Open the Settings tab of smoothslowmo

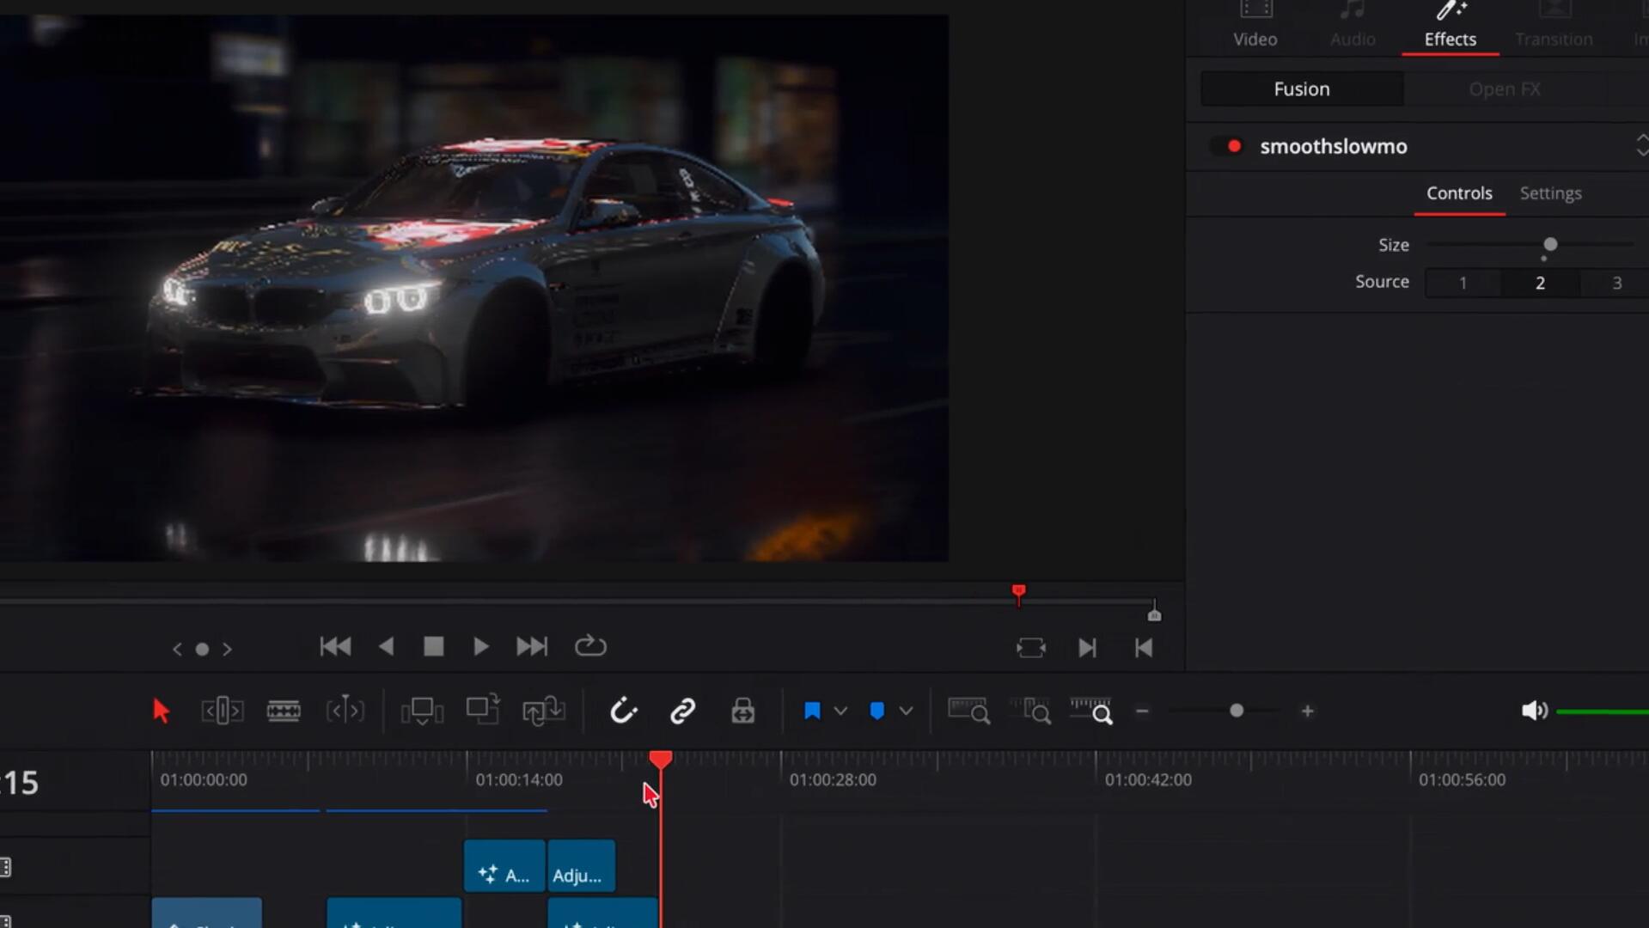(x=1550, y=193)
